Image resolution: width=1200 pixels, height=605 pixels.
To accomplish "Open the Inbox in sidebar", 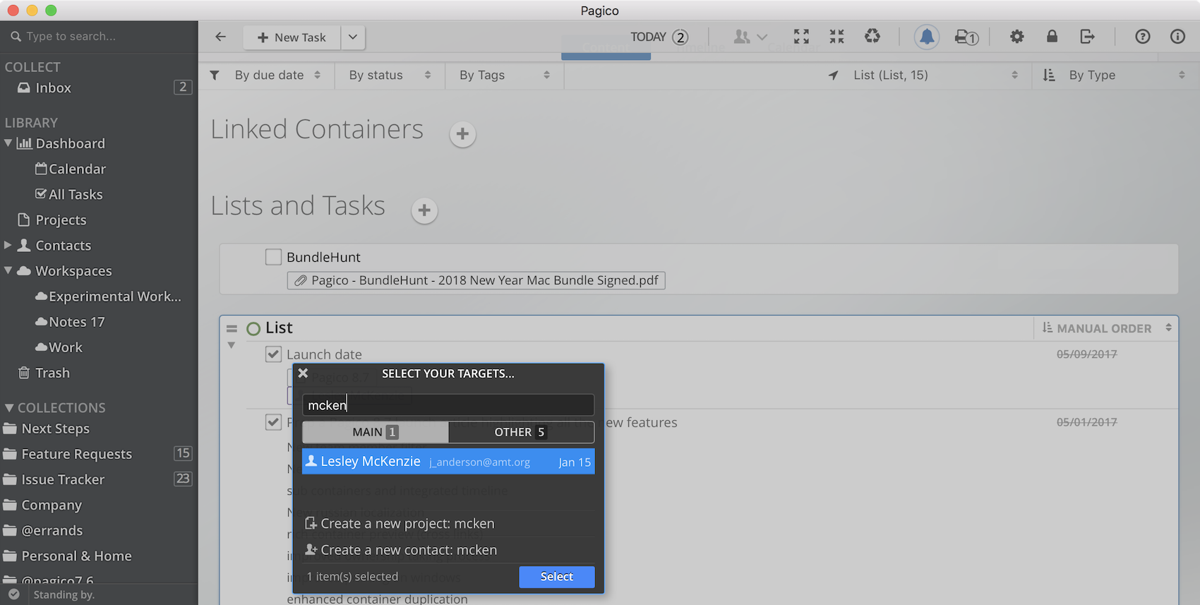I will pyautogui.click(x=53, y=88).
